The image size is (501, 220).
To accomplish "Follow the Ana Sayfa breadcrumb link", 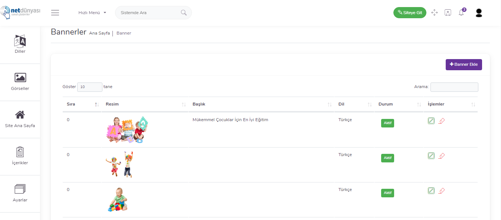I will (99, 33).
